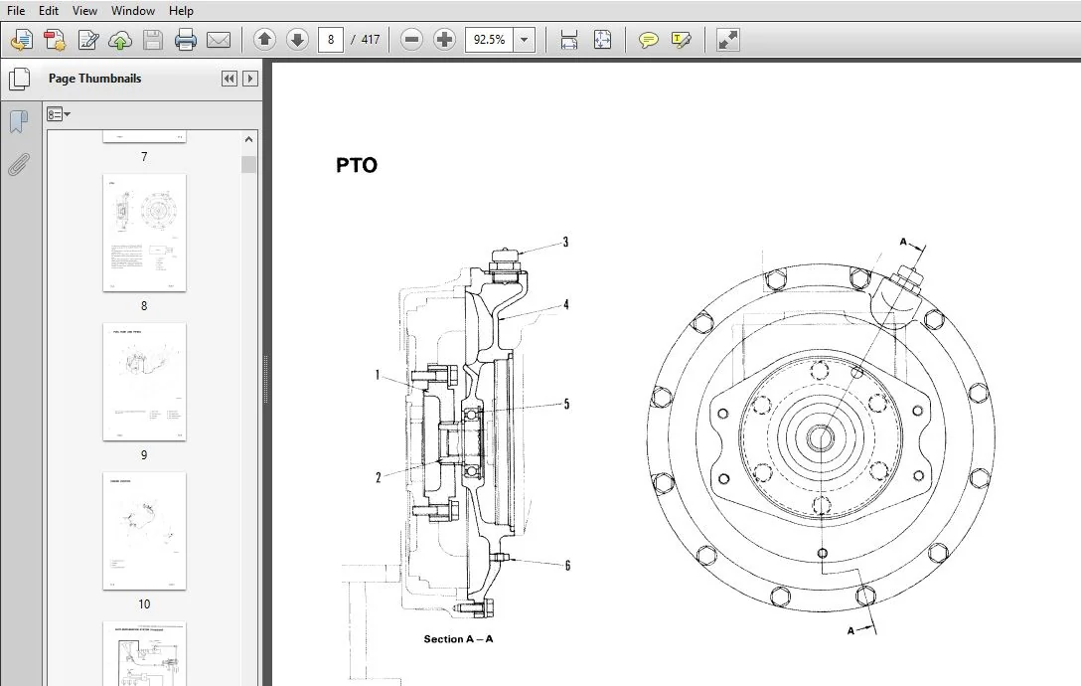Screen dimensions: 1081x686
Task: Click the Page Thumbnails panel title
Action: [95, 79]
